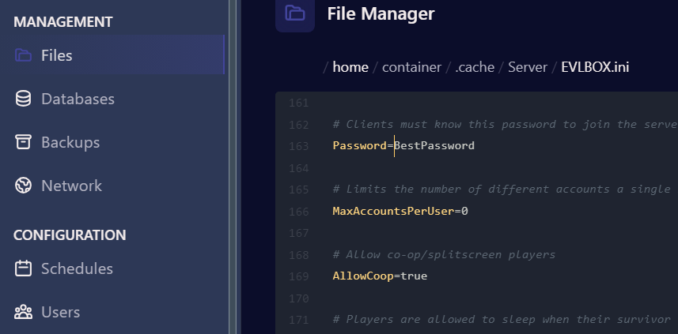Image resolution: width=678 pixels, height=334 pixels.
Task: Jump to the .cache breadcrumb folder
Action: (x=474, y=67)
